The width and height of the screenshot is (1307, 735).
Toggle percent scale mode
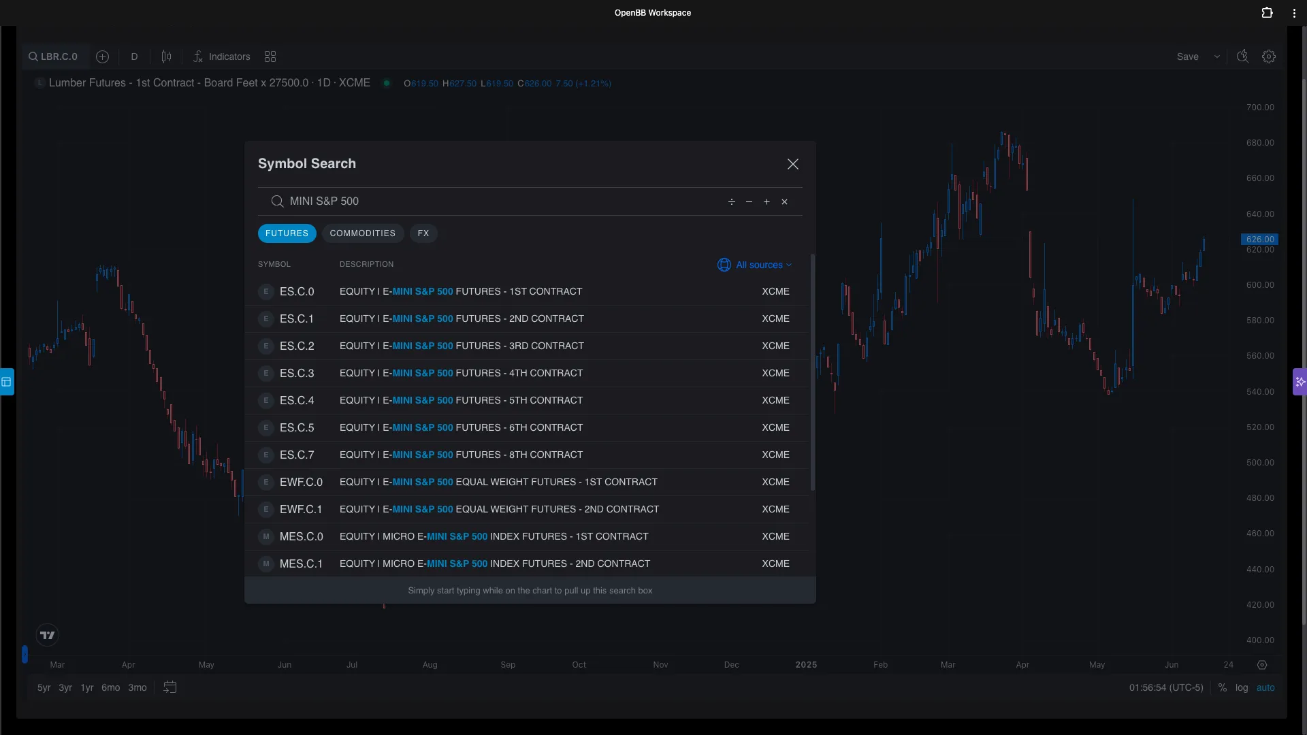coord(1223,688)
